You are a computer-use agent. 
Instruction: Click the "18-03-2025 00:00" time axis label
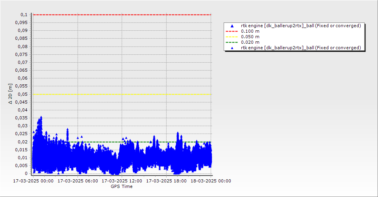(211, 181)
